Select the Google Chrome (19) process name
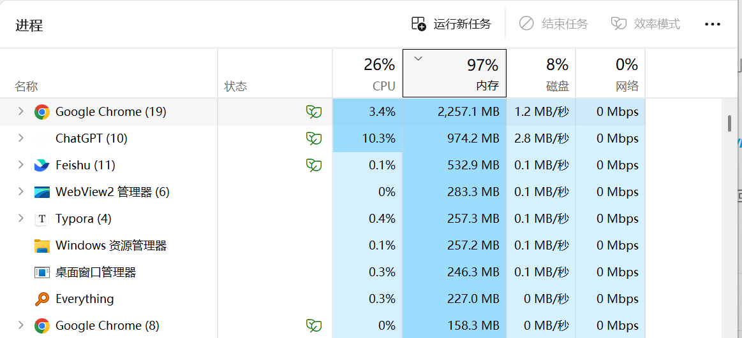 click(x=111, y=112)
